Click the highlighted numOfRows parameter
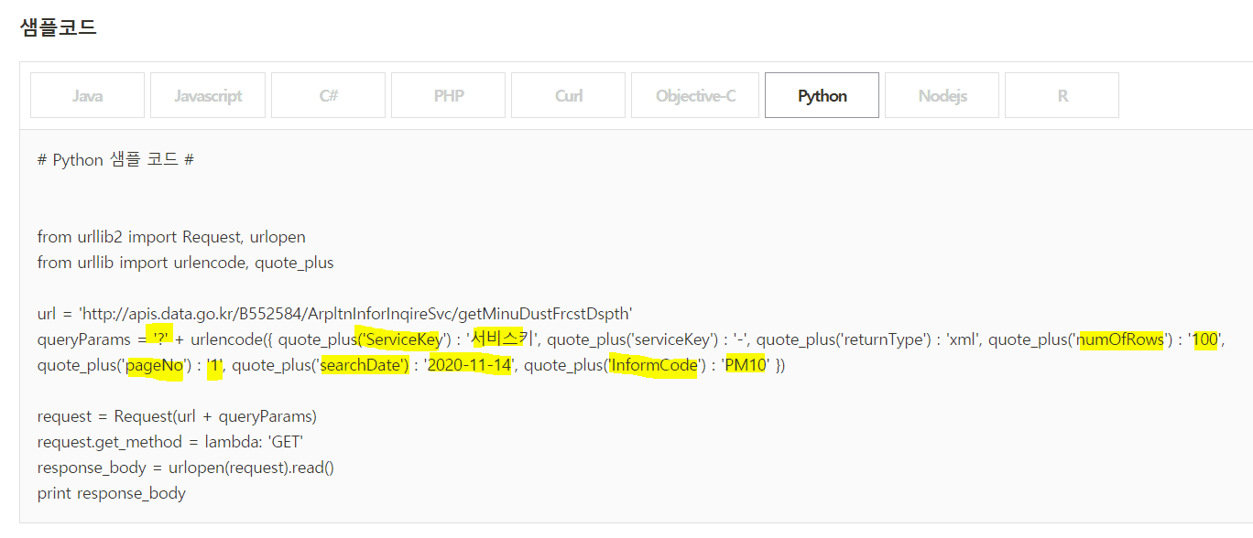Image resolution: width=1253 pixels, height=538 pixels. click(x=1119, y=339)
